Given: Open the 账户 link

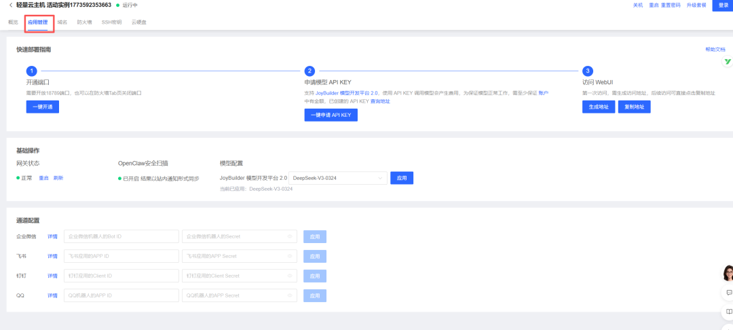Looking at the screenshot, I should click(543, 93).
